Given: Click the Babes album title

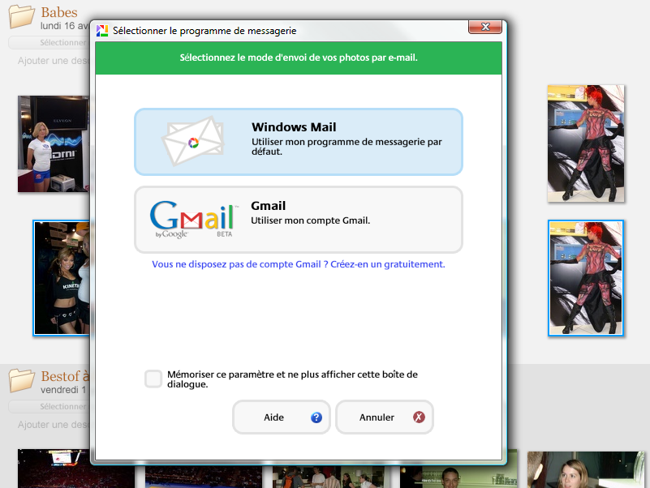Looking at the screenshot, I should (x=59, y=12).
